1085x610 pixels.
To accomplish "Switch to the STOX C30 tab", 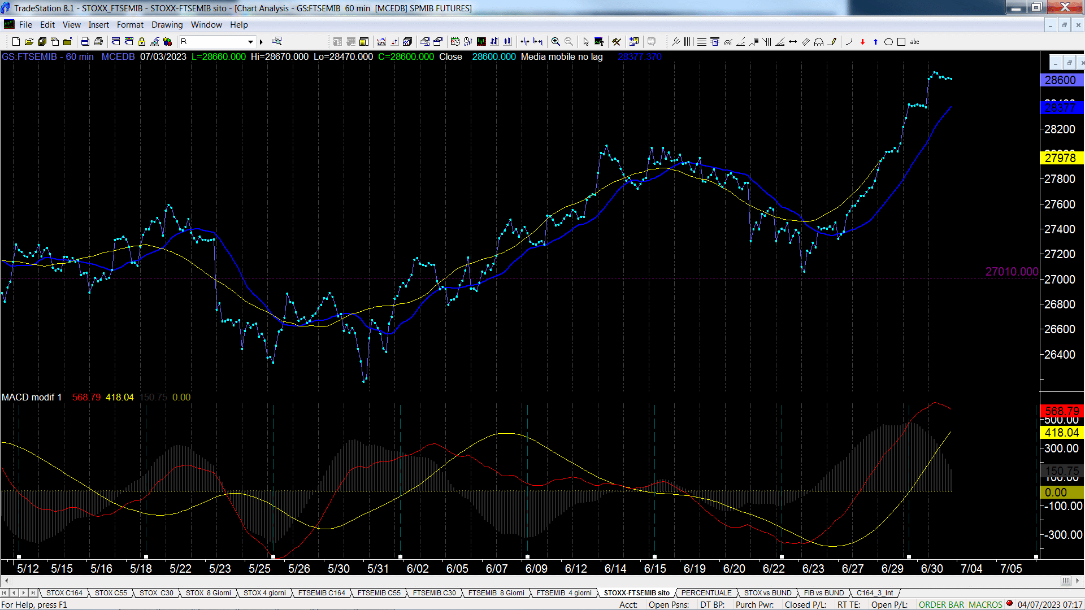I will click(156, 593).
